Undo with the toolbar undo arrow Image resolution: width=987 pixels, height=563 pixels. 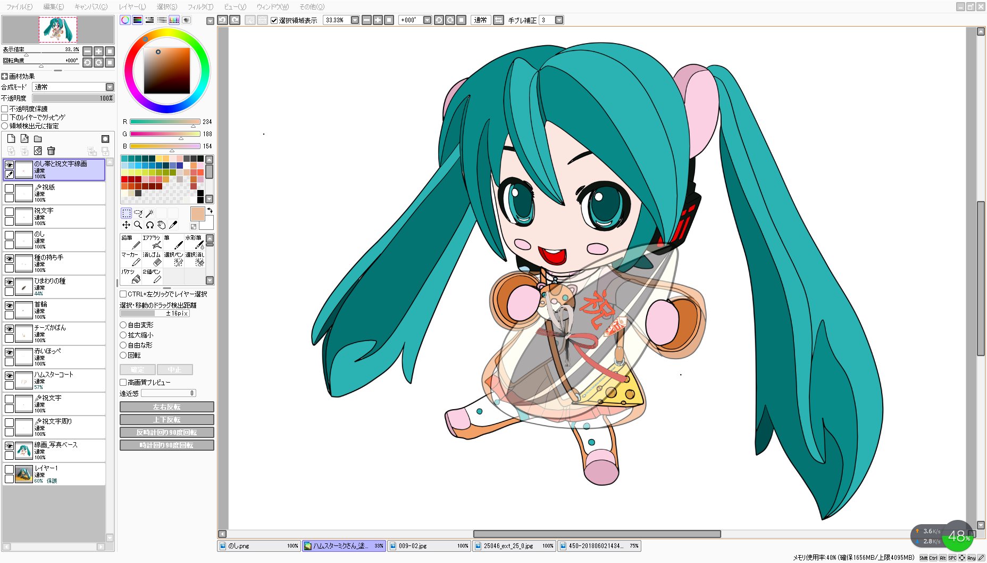coord(222,20)
